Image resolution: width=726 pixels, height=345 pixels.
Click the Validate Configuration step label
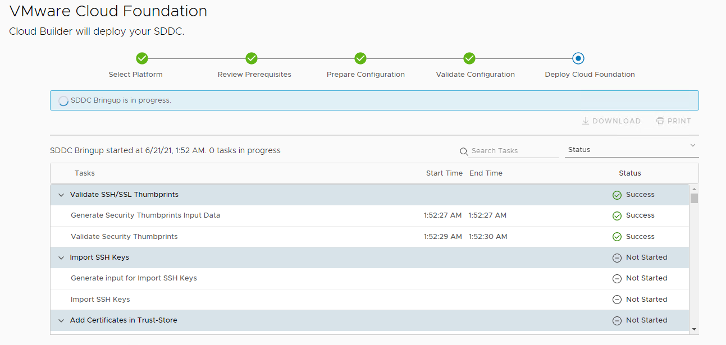[476, 75]
